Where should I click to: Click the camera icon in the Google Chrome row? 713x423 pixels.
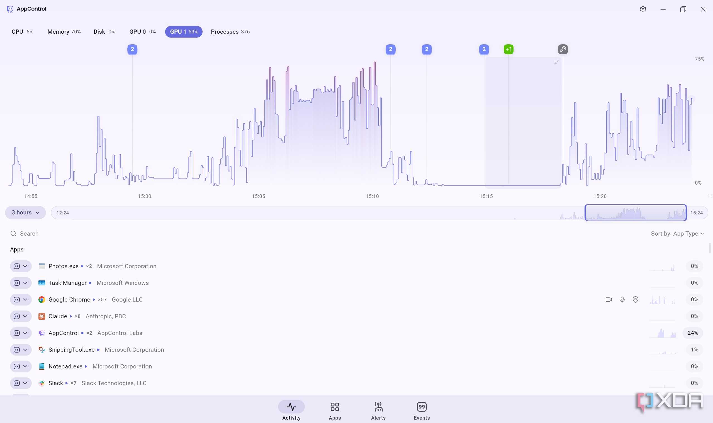pyautogui.click(x=609, y=300)
